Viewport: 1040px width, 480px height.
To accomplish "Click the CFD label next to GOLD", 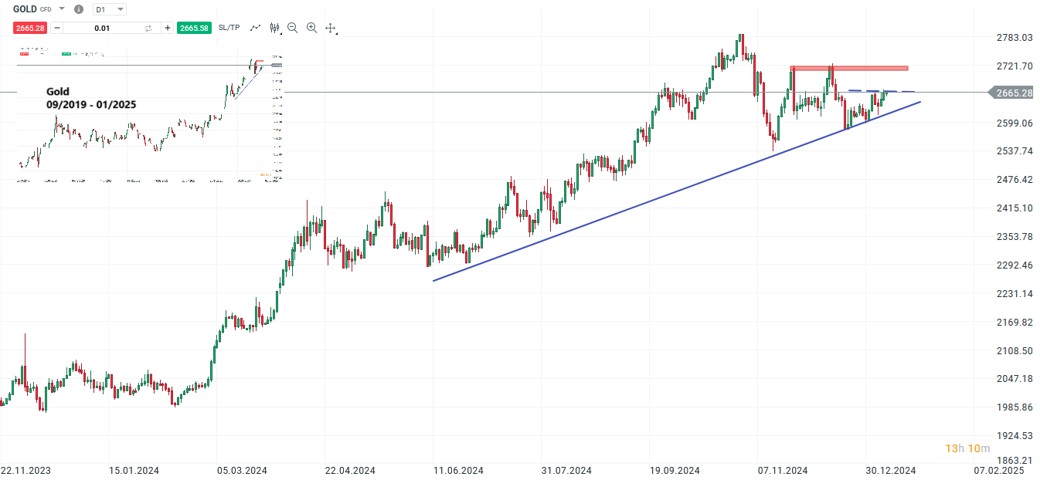I will (x=45, y=9).
